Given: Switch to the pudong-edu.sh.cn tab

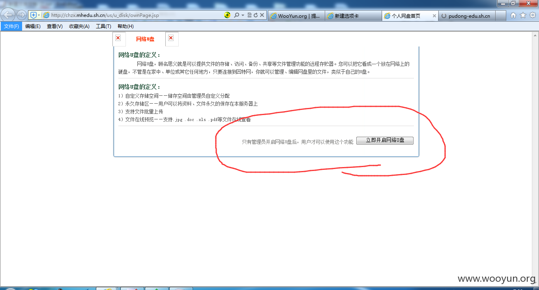Looking at the screenshot, I should tap(467, 16).
